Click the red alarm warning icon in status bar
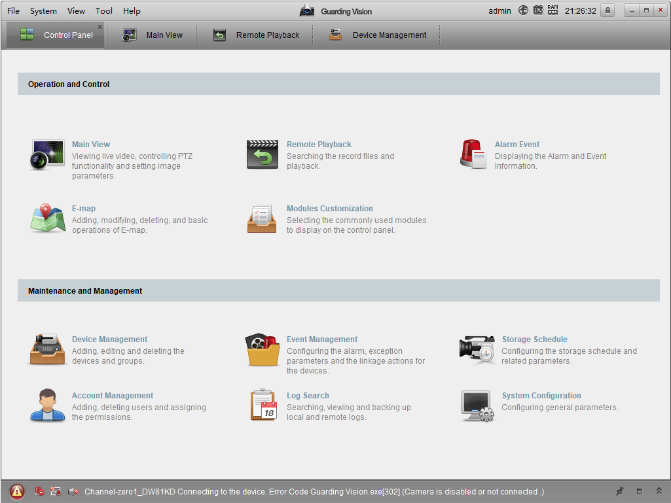The width and height of the screenshot is (671, 503). click(17, 491)
